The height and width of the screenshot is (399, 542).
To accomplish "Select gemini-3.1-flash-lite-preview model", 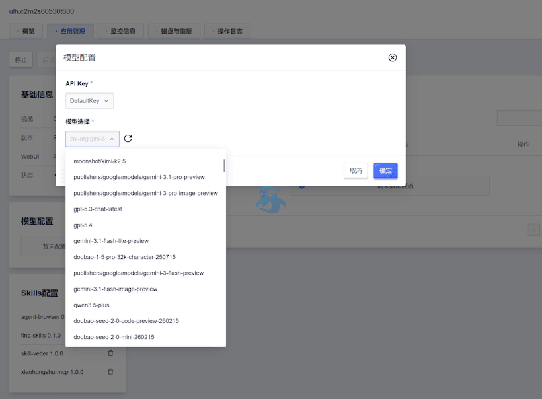I will pos(110,240).
